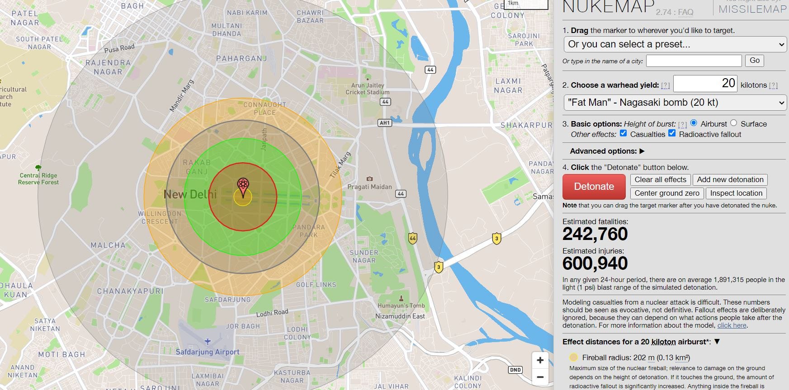The width and height of the screenshot is (789, 390).
Task: Click the AH1 highway badge
Action: 384,123
